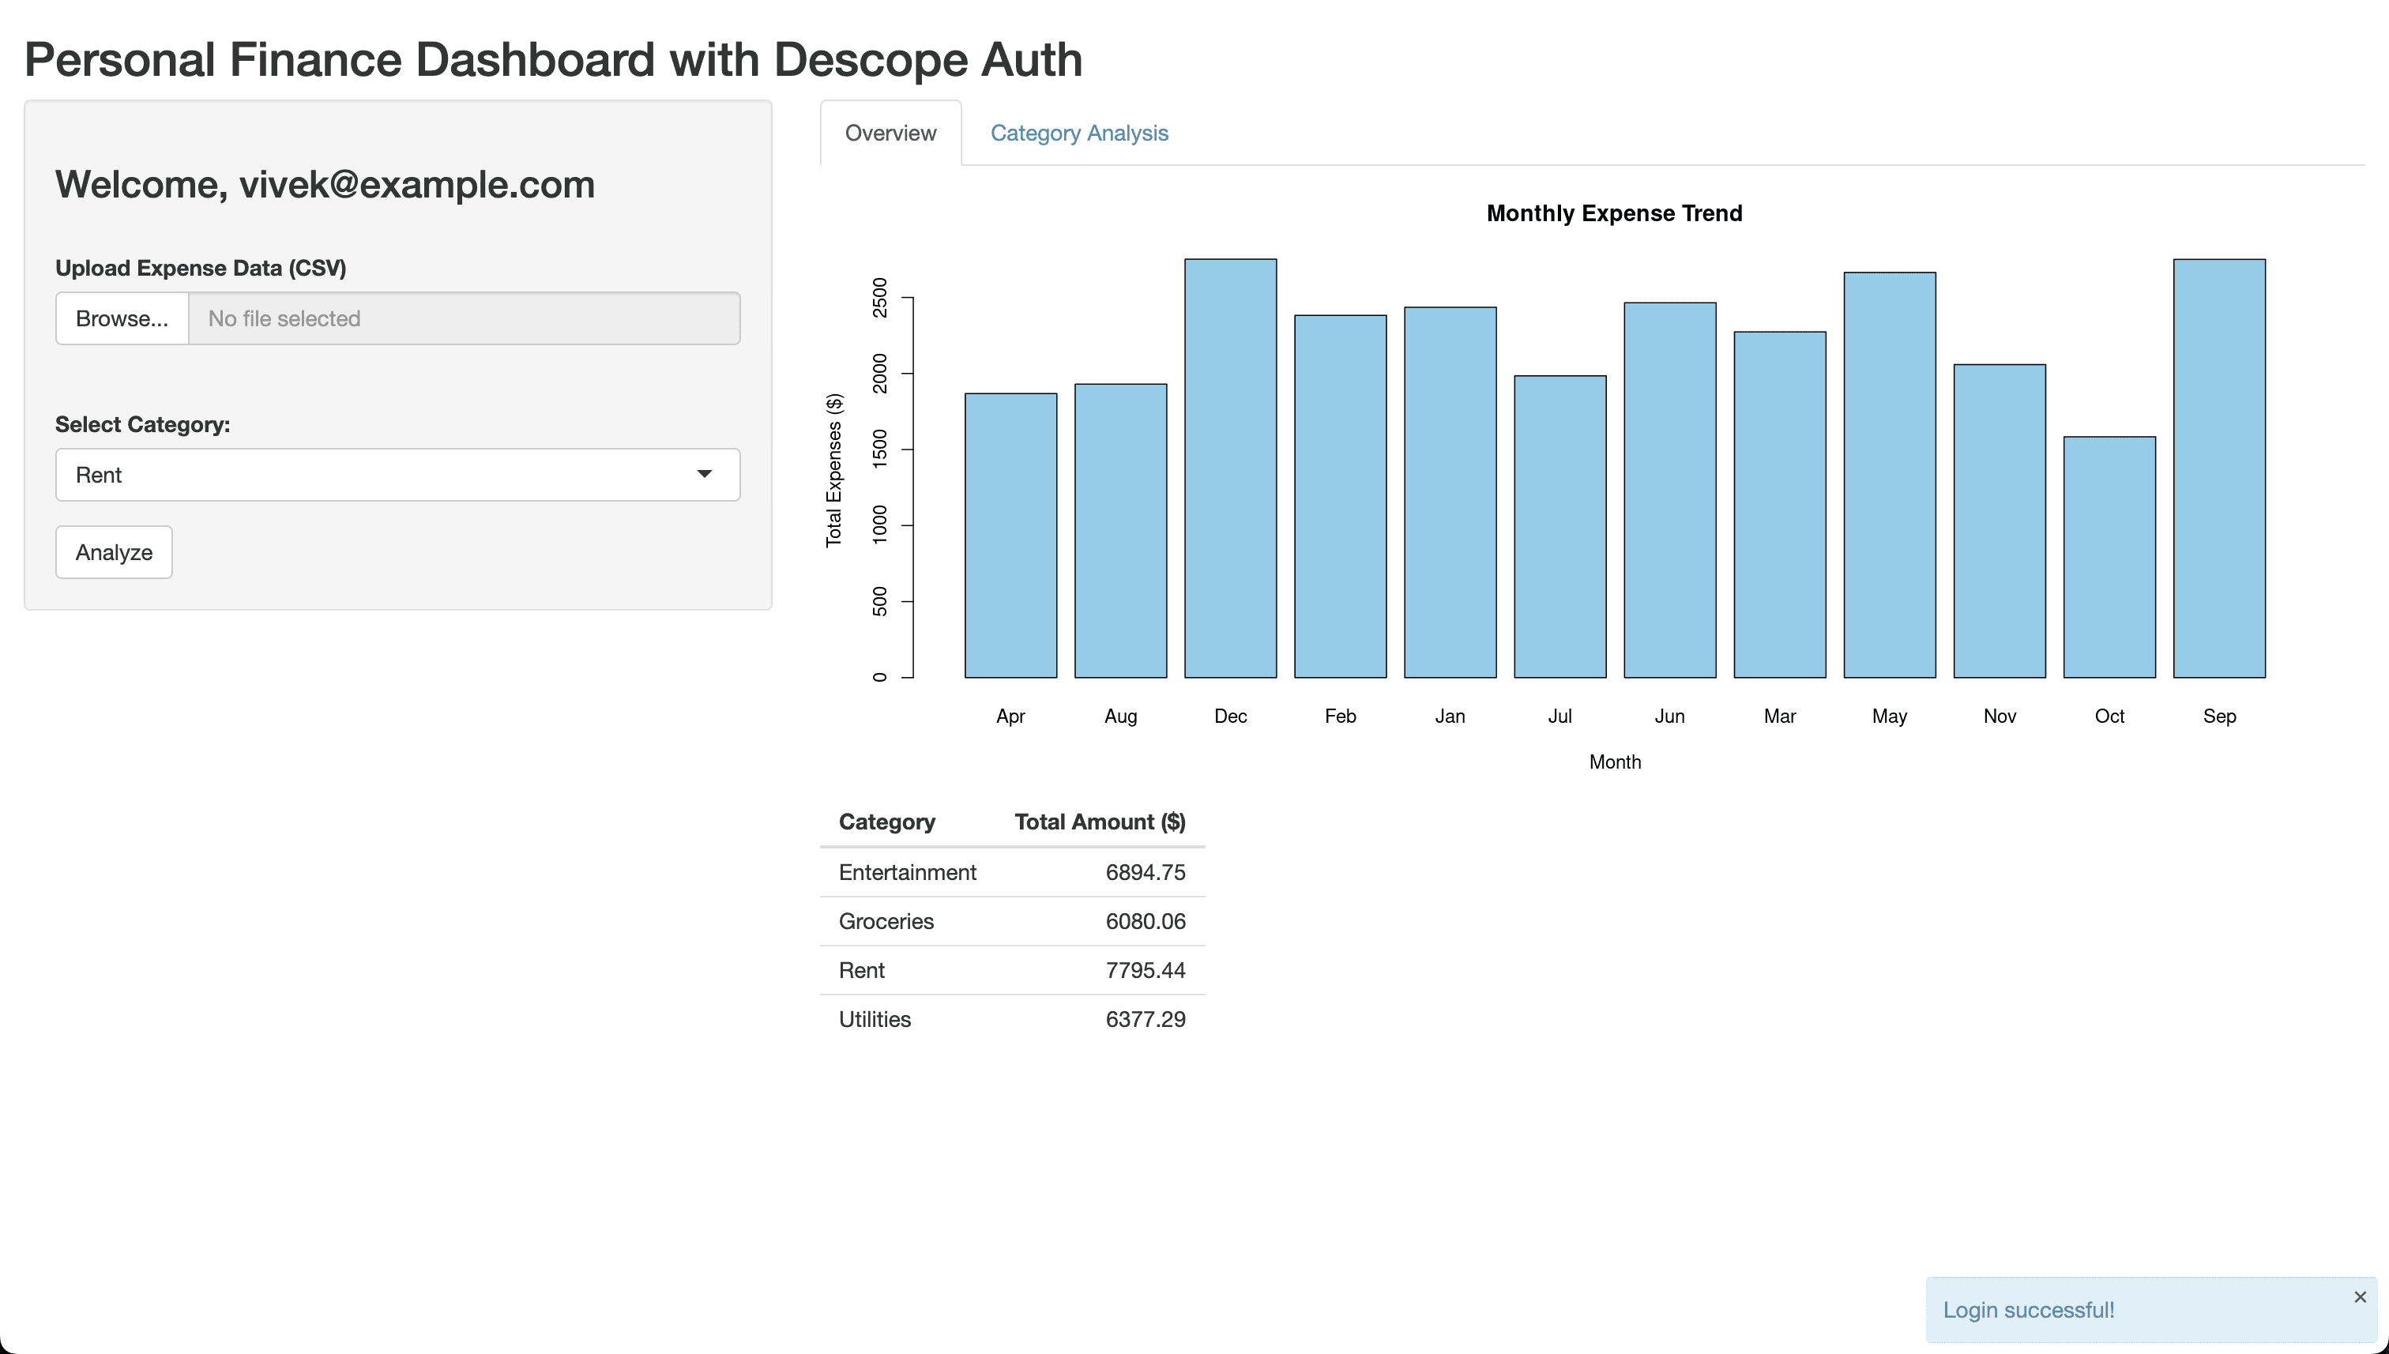This screenshot has width=2389, height=1354.
Task: Click the Welcome vivek@example.com heading
Action: [325, 184]
